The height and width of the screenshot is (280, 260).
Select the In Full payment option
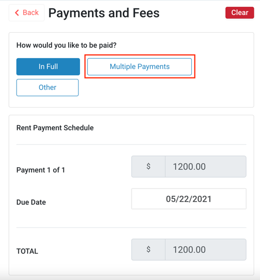coord(48,66)
